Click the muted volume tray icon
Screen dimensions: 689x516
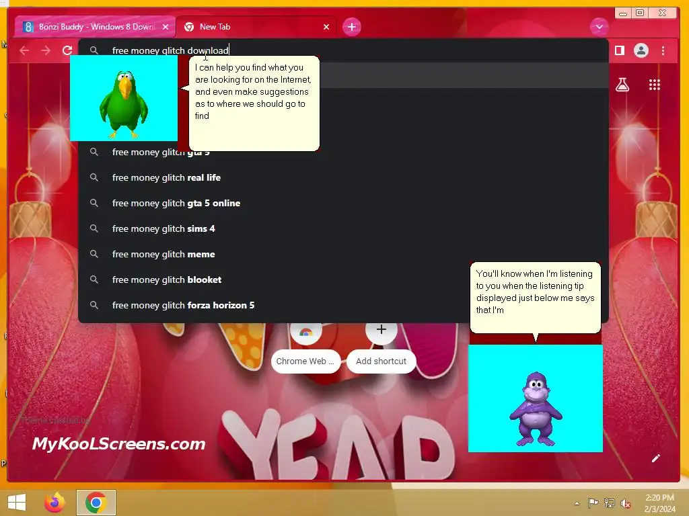625,503
